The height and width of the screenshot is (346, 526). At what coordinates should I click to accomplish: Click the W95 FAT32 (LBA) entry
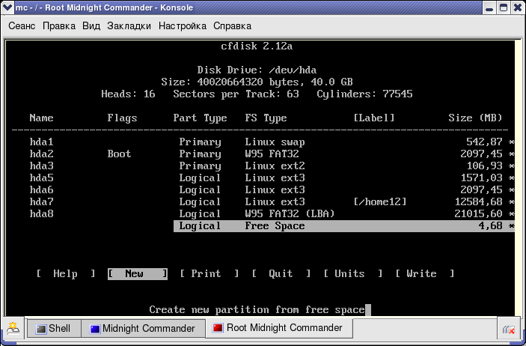(x=290, y=213)
